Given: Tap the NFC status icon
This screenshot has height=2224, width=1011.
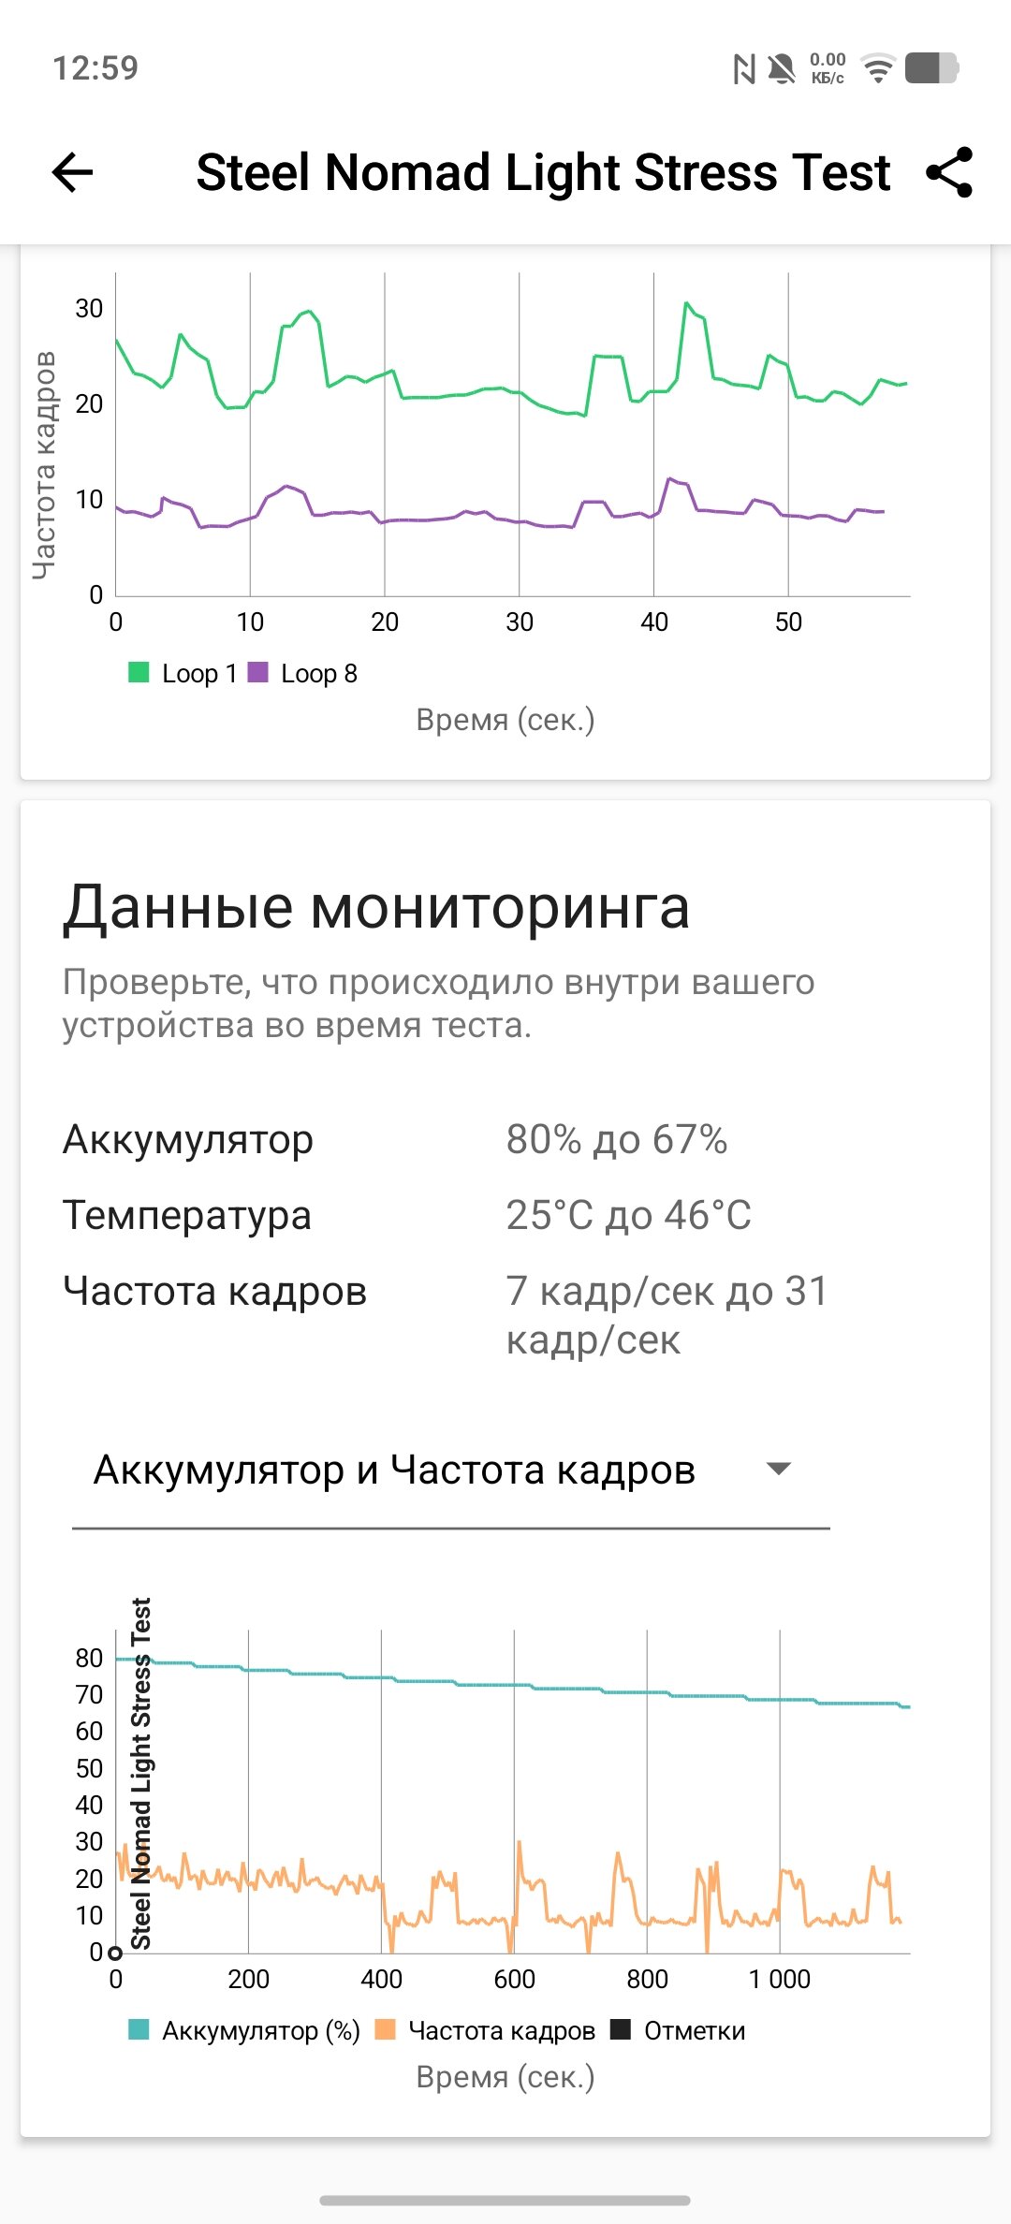Looking at the screenshot, I should (x=744, y=68).
